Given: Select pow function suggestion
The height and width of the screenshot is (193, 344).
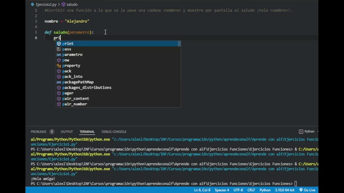Looking at the screenshot, I should (118, 60).
